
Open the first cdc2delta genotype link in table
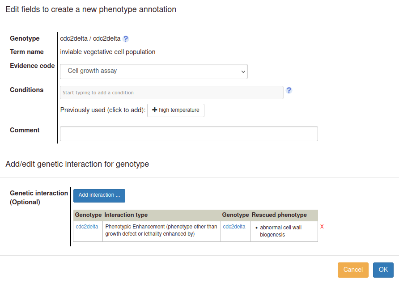[87, 227]
